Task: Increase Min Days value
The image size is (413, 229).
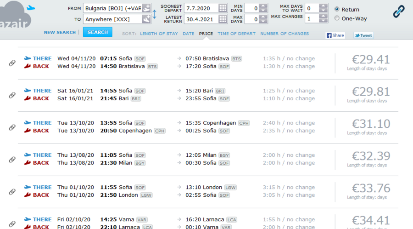Action: [263, 6]
